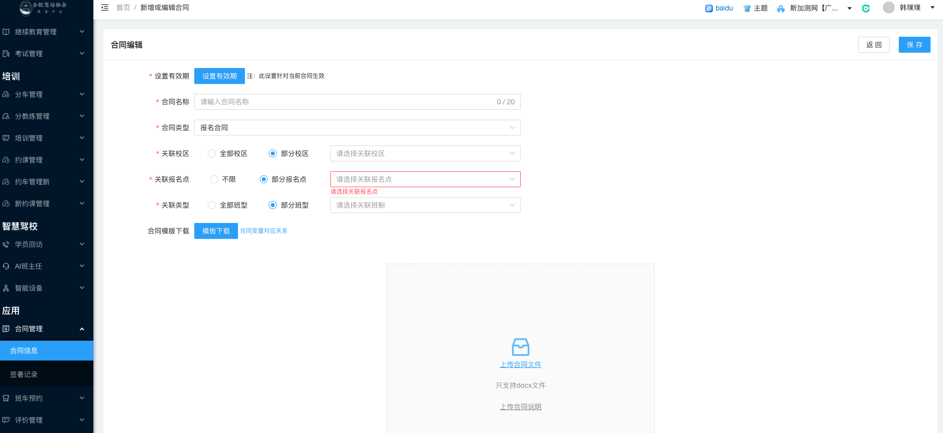Click the baidu text link
Image resolution: width=943 pixels, height=433 pixels.
click(724, 8)
